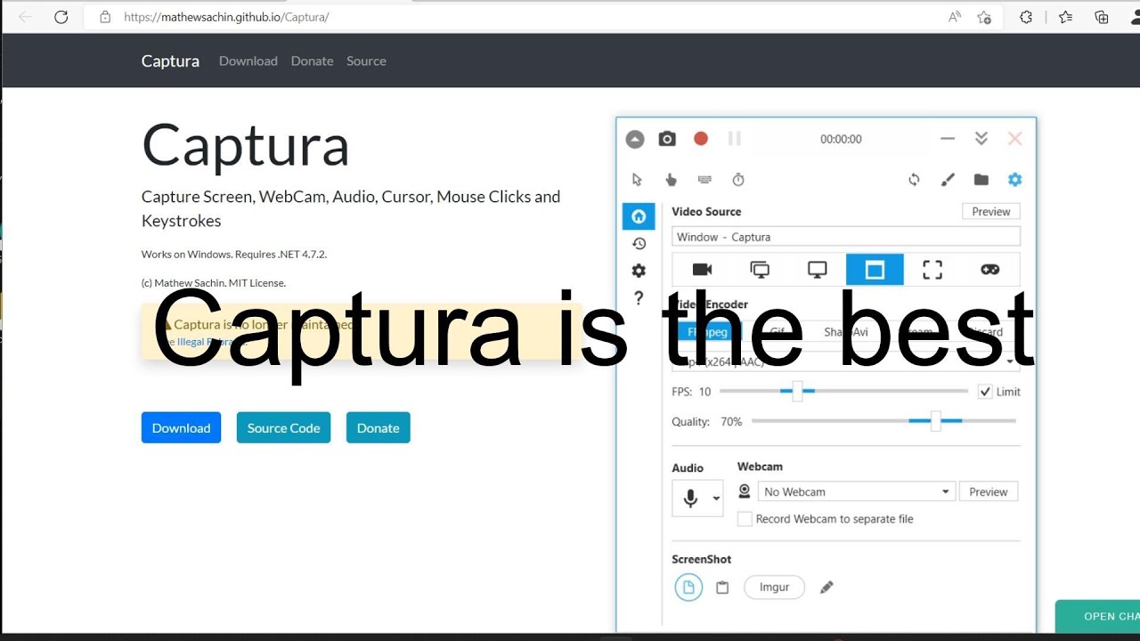Click the round collapse arrow in Captura
Image resolution: width=1140 pixels, height=641 pixels.
[x=634, y=139]
